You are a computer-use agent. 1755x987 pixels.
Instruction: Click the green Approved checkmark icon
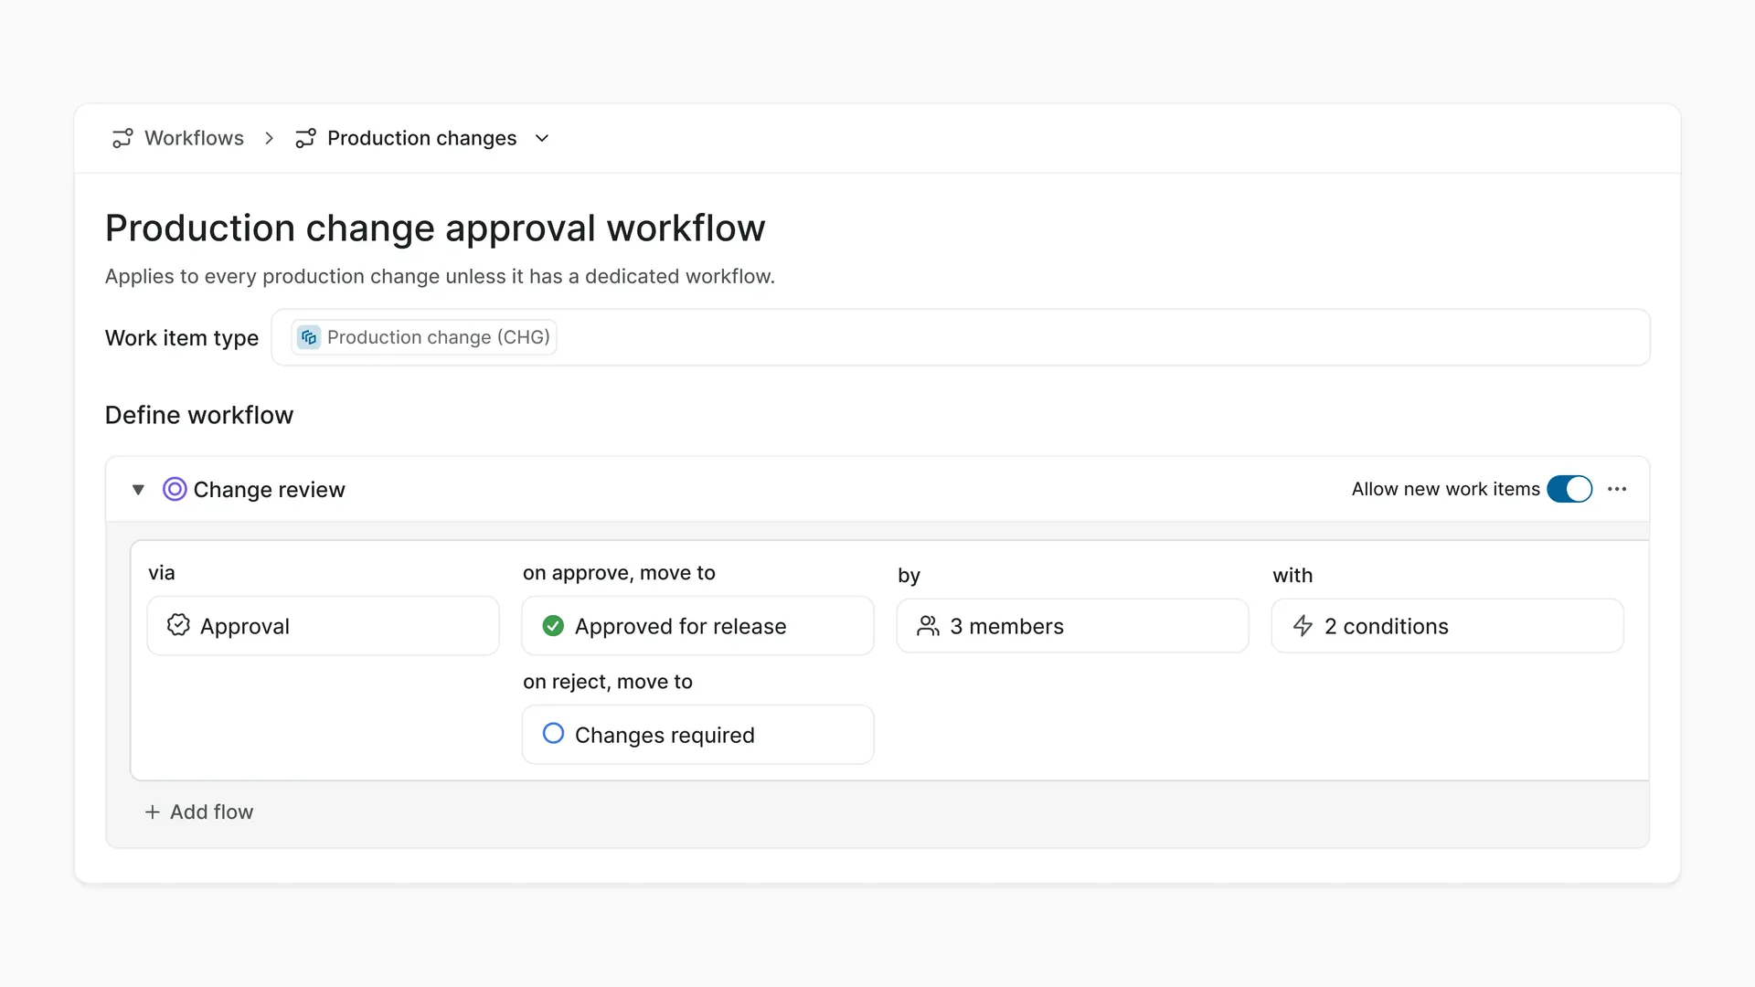coord(553,625)
